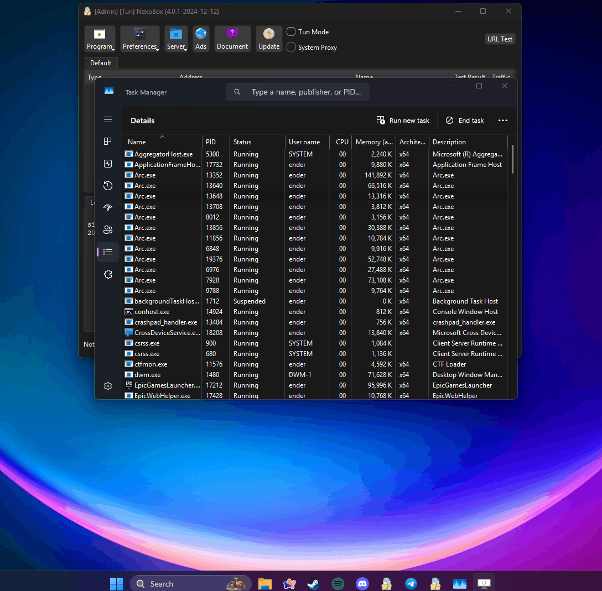Click the End task button
Screen dimensions: 602x591
465,121
